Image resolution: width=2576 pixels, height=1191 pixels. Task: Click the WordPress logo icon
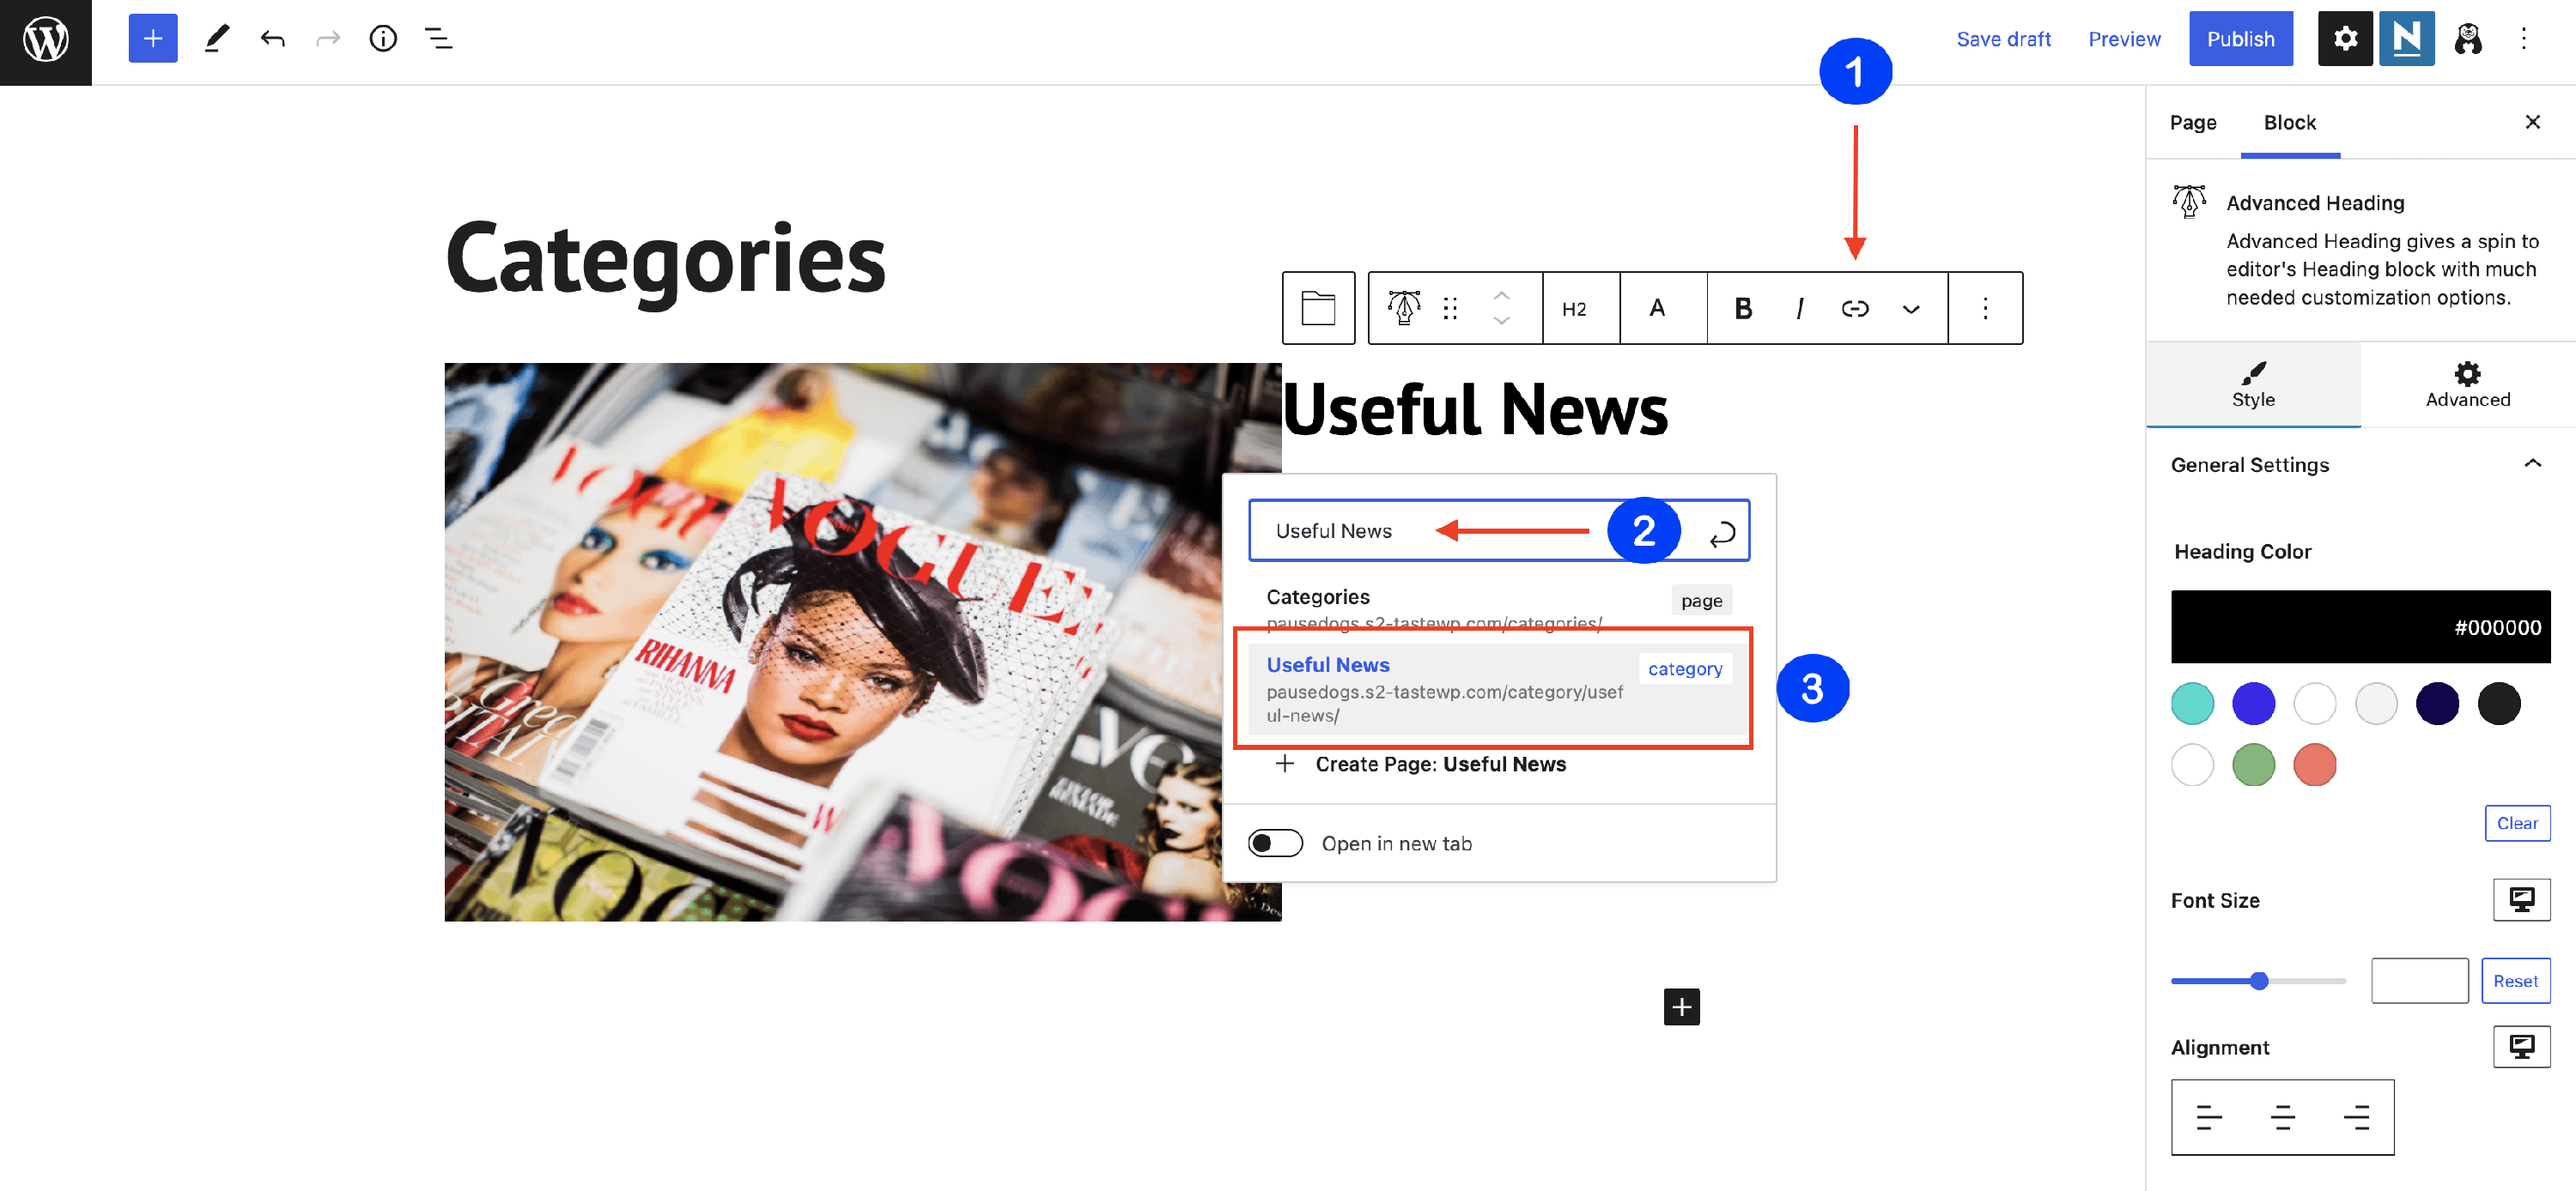coord(45,41)
